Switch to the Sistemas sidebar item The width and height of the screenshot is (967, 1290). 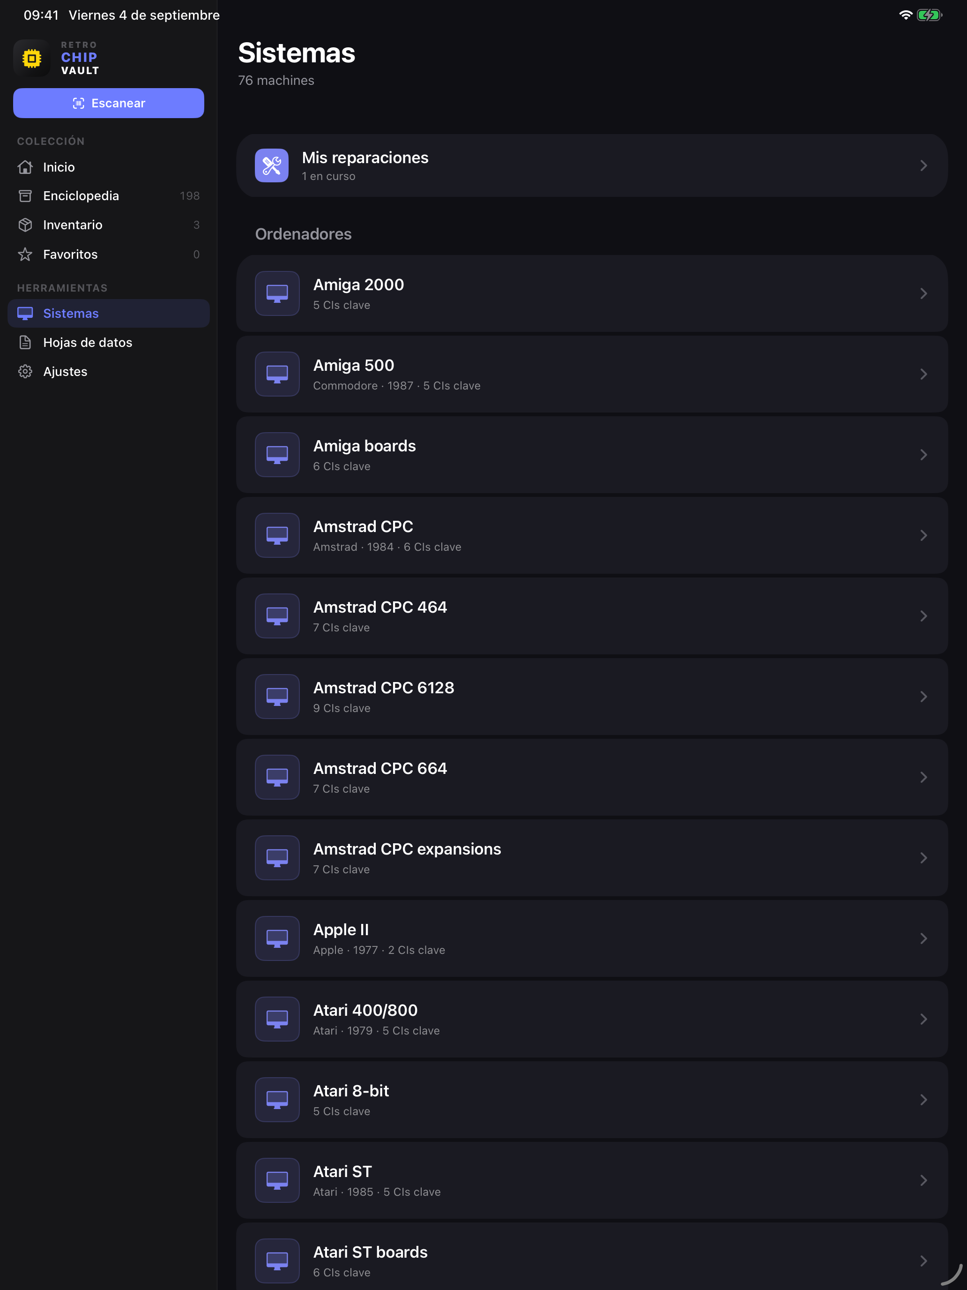point(108,313)
